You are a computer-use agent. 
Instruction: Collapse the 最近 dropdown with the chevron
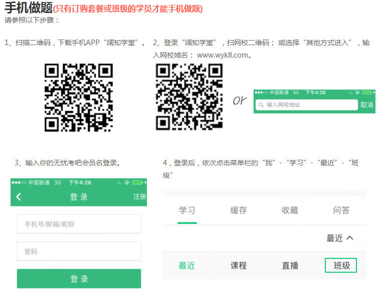point(350,238)
